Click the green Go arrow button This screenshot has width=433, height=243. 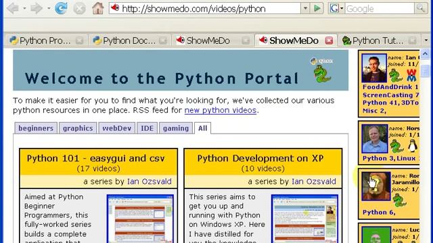(317, 8)
